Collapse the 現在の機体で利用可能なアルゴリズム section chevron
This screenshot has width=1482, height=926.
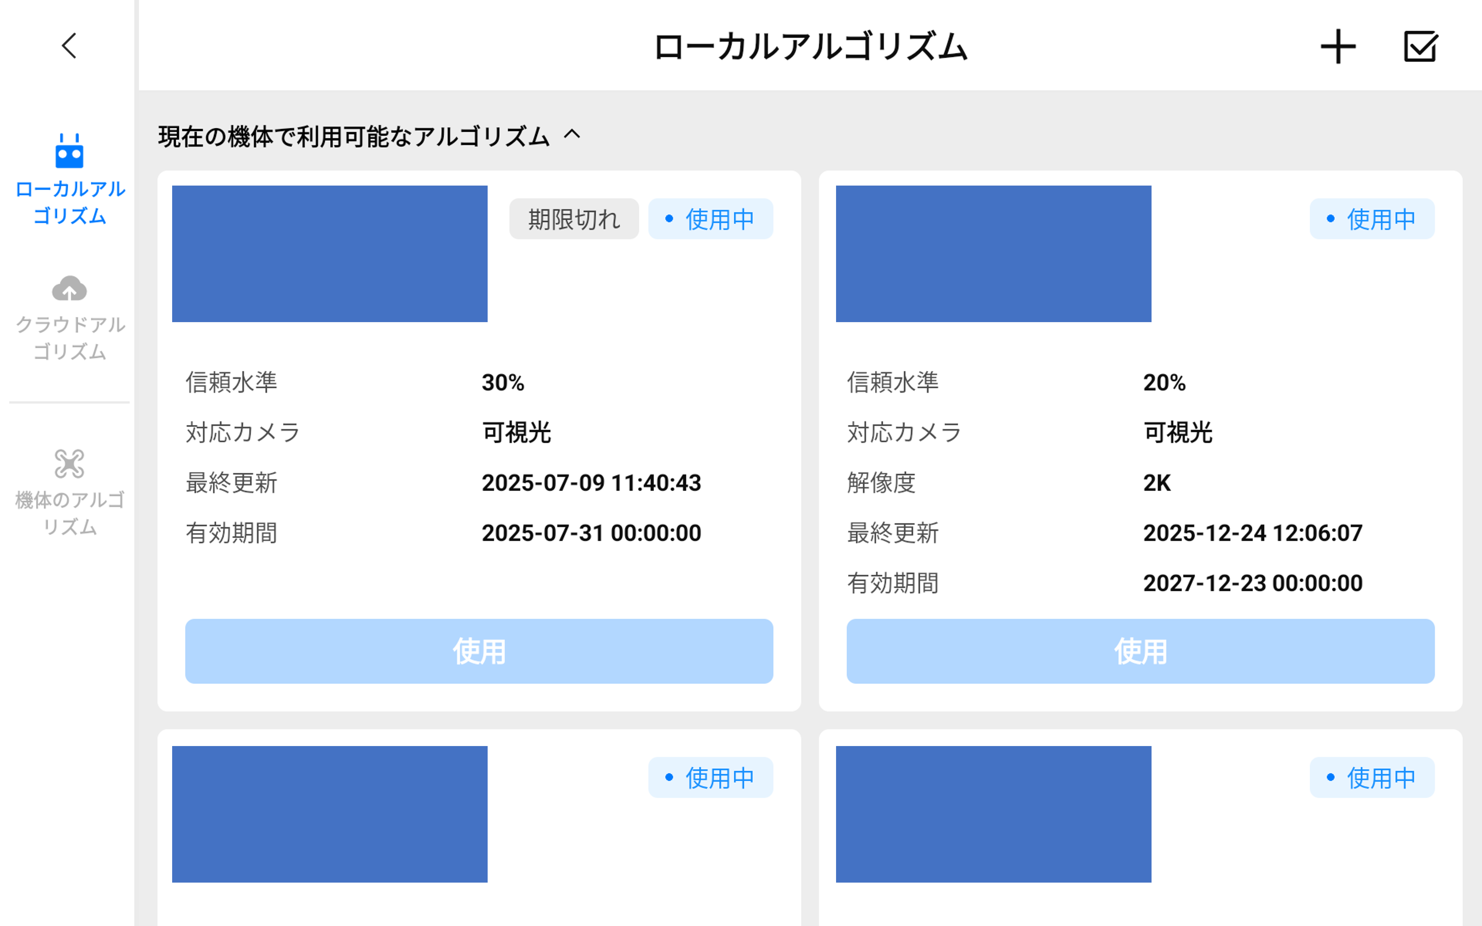point(572,135)
